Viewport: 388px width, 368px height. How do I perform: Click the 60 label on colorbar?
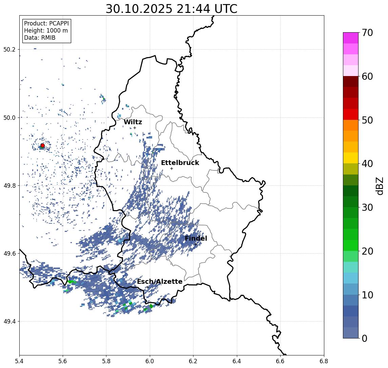[x=367, y=76]
